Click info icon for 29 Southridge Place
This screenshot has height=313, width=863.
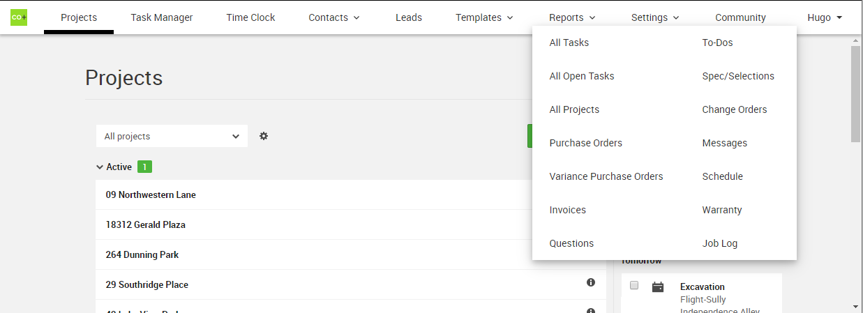591,282
